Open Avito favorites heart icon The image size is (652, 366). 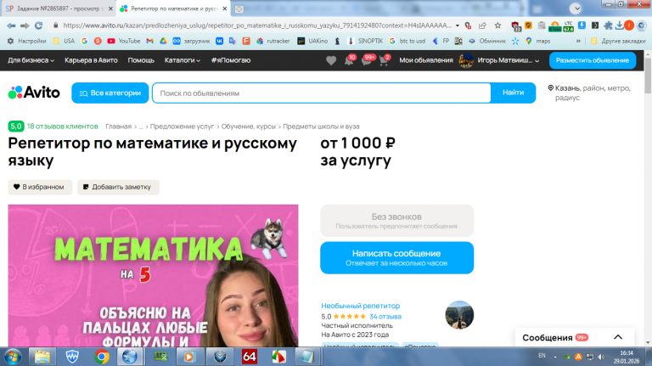pyautogui.click(x=331, y=61)
